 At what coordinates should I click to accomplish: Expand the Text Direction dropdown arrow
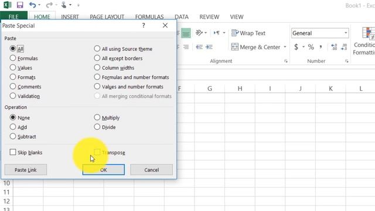(224, 33)
